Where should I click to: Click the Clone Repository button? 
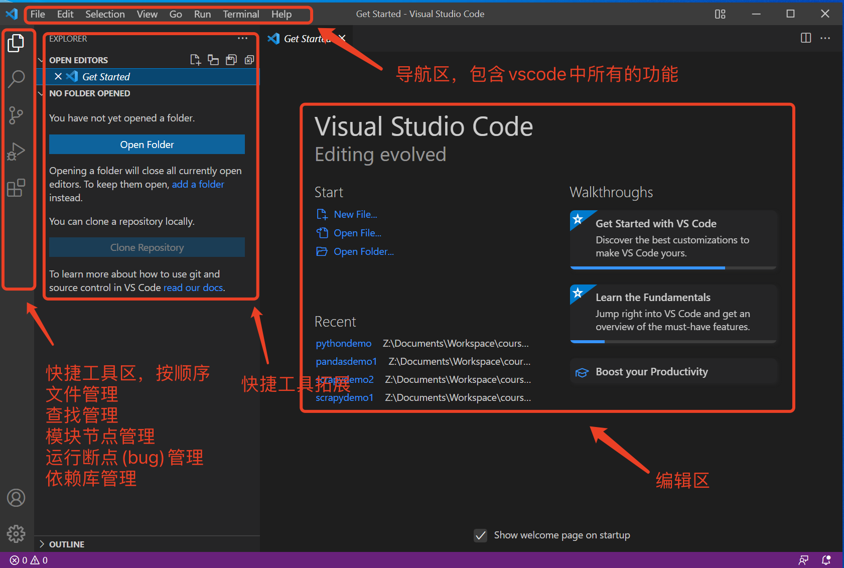click(x=147, y=247)
